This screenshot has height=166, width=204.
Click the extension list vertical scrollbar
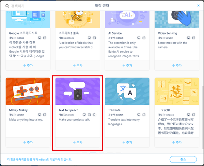(203, 117)
